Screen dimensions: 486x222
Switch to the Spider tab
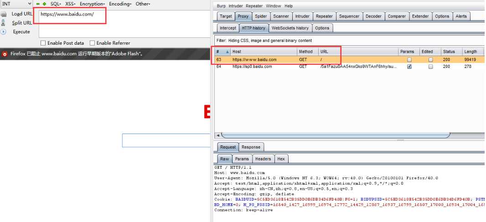coord(261,16)
